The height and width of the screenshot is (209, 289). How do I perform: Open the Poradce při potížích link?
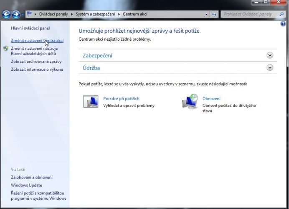point(121,99)
